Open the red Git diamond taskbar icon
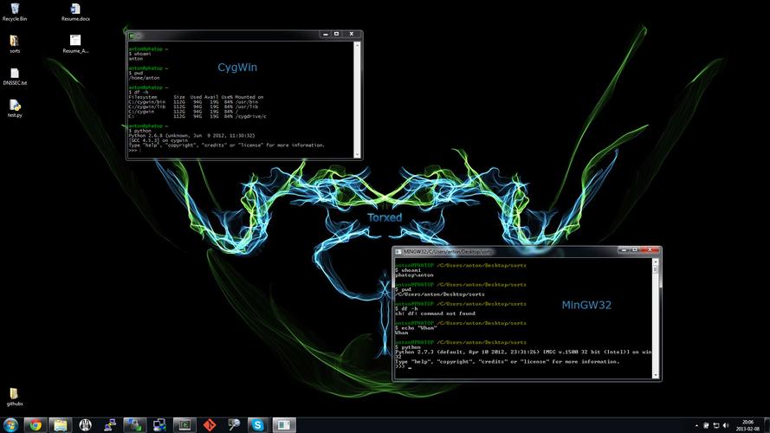Viewport: 770px width, 433px height. (210, 425)
